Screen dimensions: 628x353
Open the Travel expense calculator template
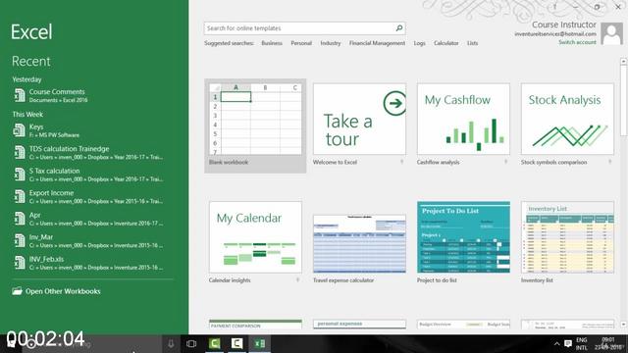[359, 244]
